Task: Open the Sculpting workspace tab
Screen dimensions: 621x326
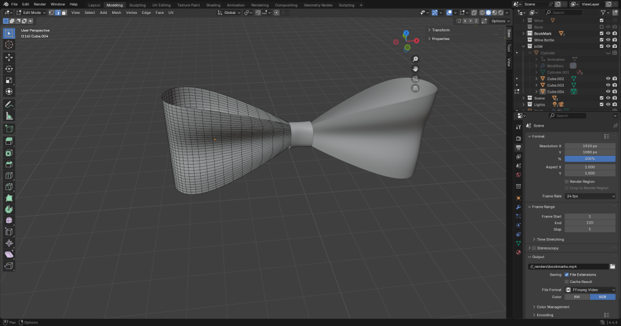Action: click(138, 5)
